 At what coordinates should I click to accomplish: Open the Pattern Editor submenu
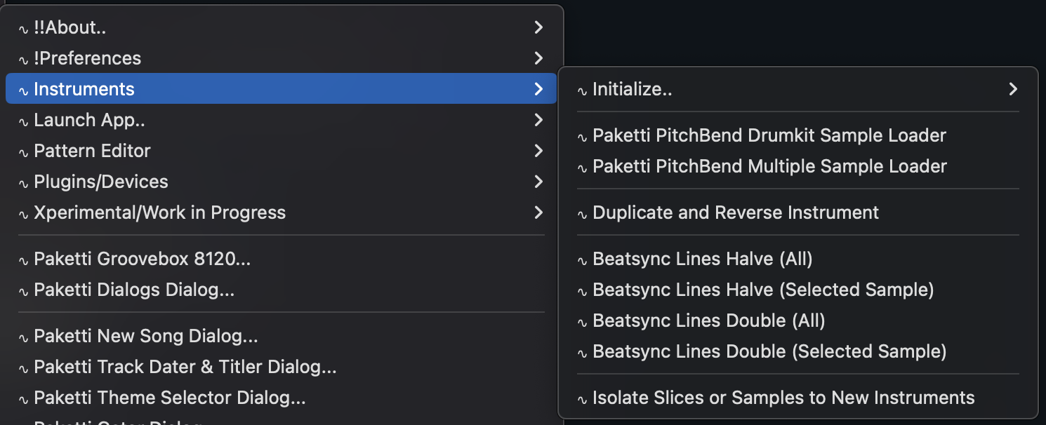pos(92,151)
